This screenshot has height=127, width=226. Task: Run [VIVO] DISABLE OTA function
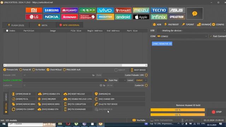[x=49, y=109]
